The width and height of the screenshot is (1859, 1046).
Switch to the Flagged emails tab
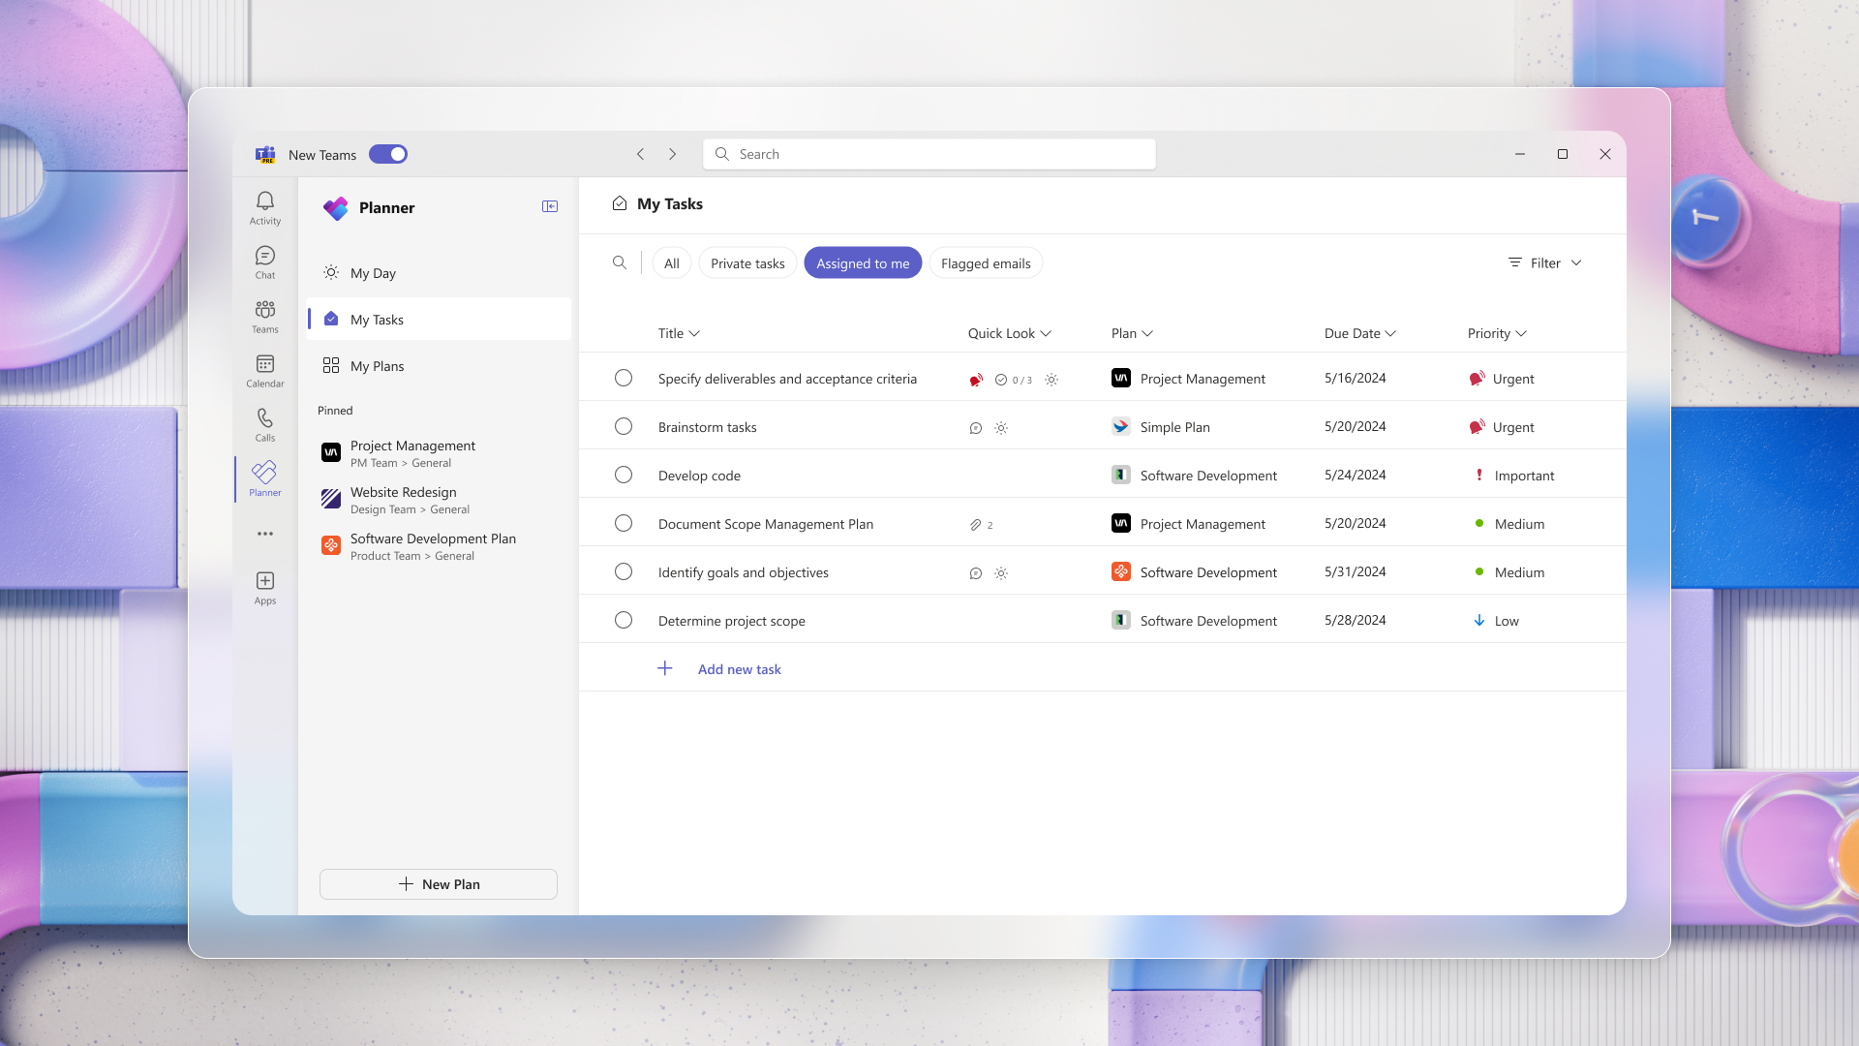pos(985,262)
